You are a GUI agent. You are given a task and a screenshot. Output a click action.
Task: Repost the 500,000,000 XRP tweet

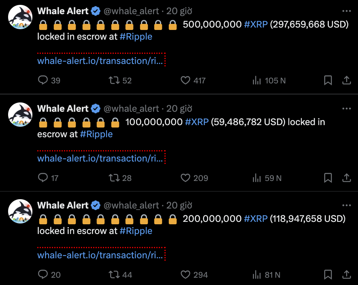(x=114, y=80)
